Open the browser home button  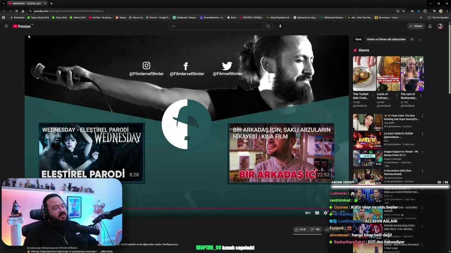tap(23, 11)
